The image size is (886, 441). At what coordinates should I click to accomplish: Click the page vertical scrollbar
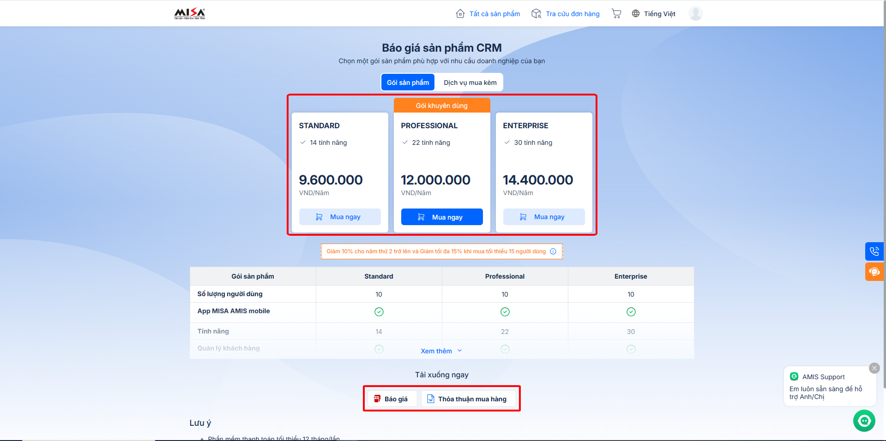(883, 185)
